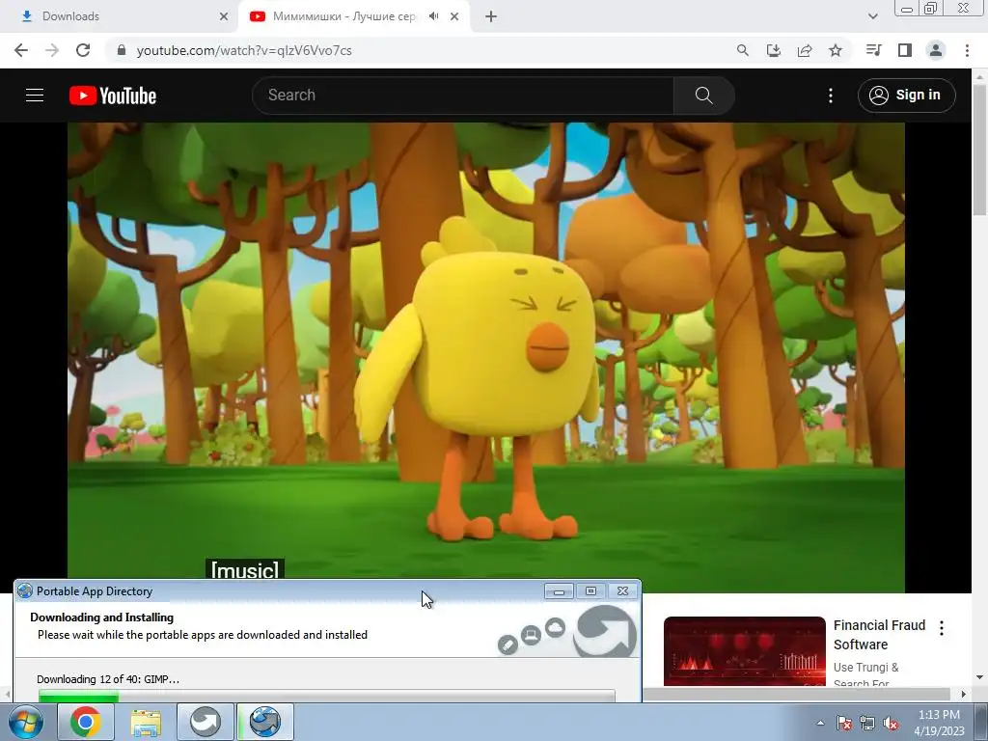The image size is (988, 741).
Task: Open a new browser tab
Action: point(491,16)
